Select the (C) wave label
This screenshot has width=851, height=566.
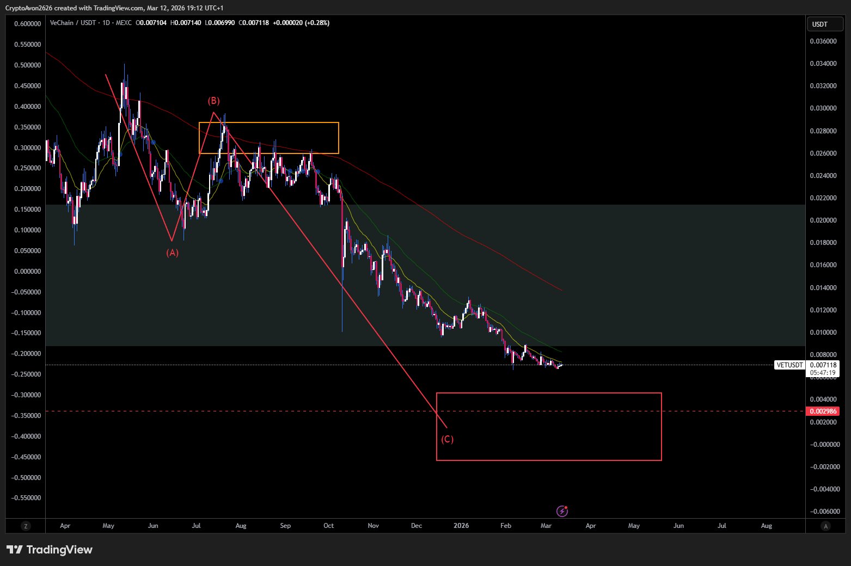(x=447, y=439)
